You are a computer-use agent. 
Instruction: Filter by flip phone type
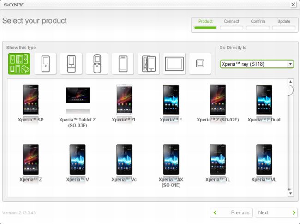coord(97,64)
